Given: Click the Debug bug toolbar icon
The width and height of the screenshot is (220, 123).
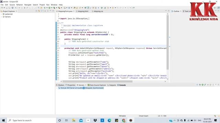Looking at the screenshot, I should pyautogui.click(x=45, y=8).
